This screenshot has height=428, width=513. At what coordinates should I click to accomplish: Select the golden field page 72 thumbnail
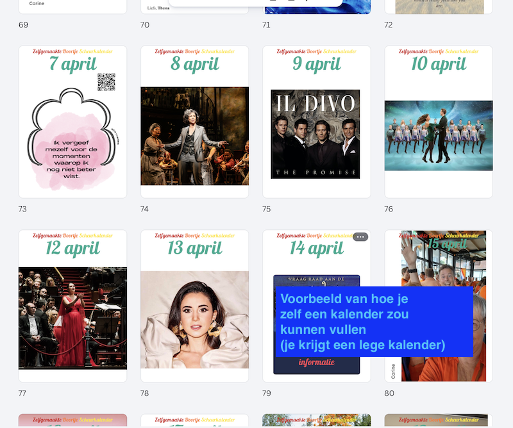click(x=438, y=6)
